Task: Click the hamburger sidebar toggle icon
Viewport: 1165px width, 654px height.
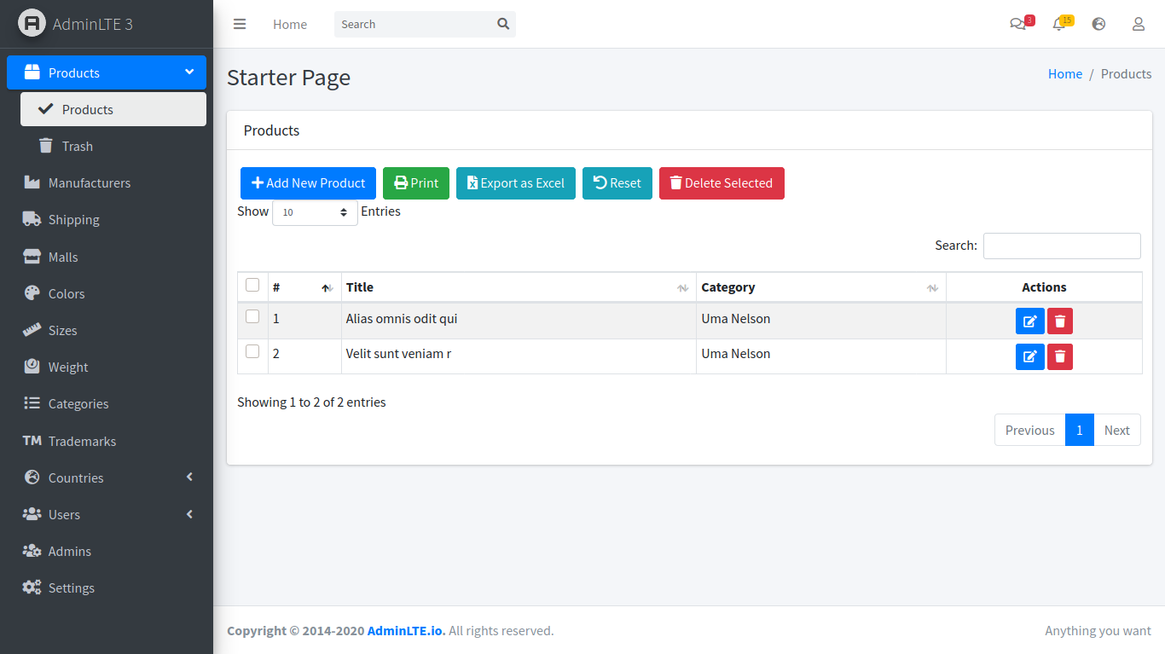Action: click(x=240, y=24)
